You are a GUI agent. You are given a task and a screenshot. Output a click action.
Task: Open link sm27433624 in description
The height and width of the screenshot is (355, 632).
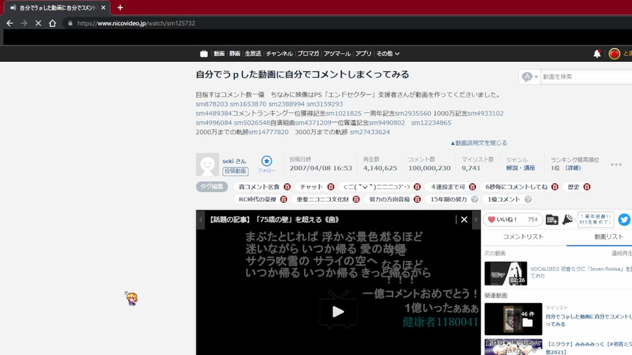(x=369, y=132)
